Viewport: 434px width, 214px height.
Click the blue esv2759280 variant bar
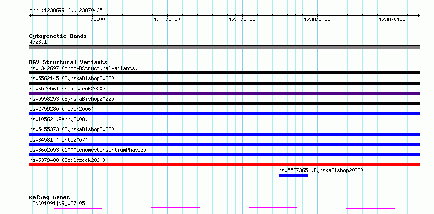(x=224, y=114)
